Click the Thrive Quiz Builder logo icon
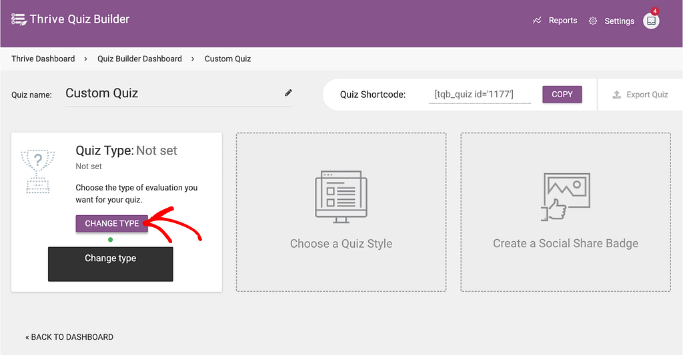This screenshot has width=683, height=355. 19,19
